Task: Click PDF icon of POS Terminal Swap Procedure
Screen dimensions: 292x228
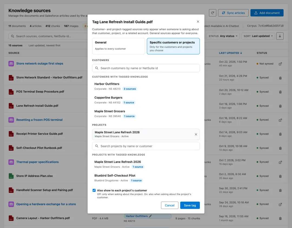Action: pyautogui.click(x=11, y=92)
